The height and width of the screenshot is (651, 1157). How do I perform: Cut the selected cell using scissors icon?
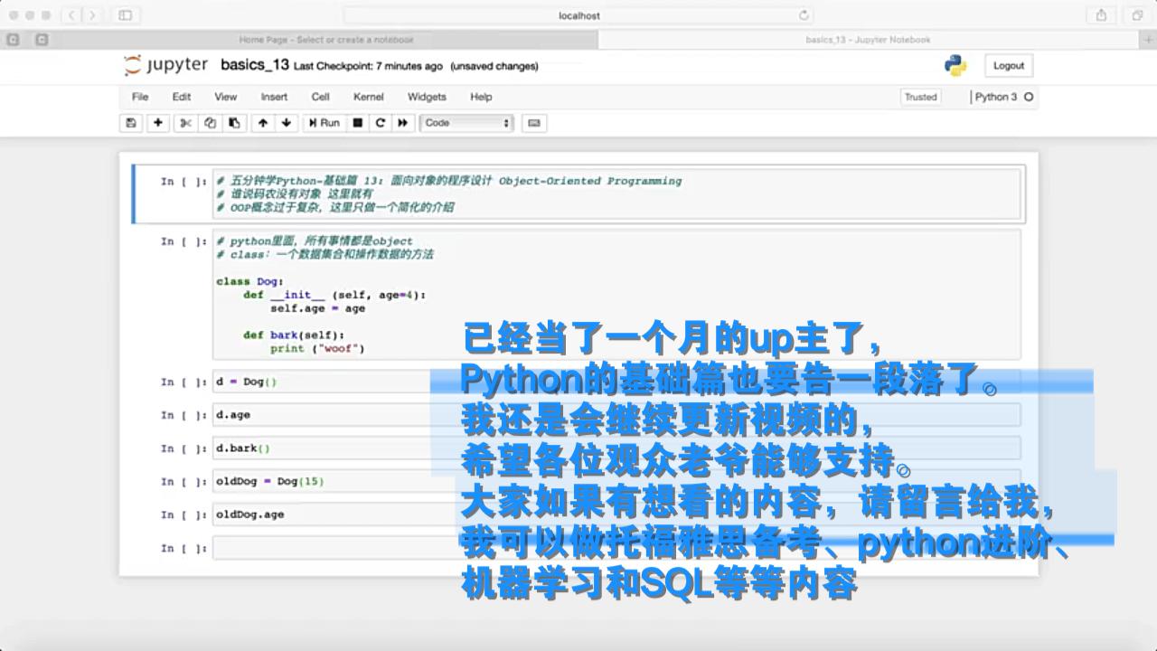coord(183,123)
